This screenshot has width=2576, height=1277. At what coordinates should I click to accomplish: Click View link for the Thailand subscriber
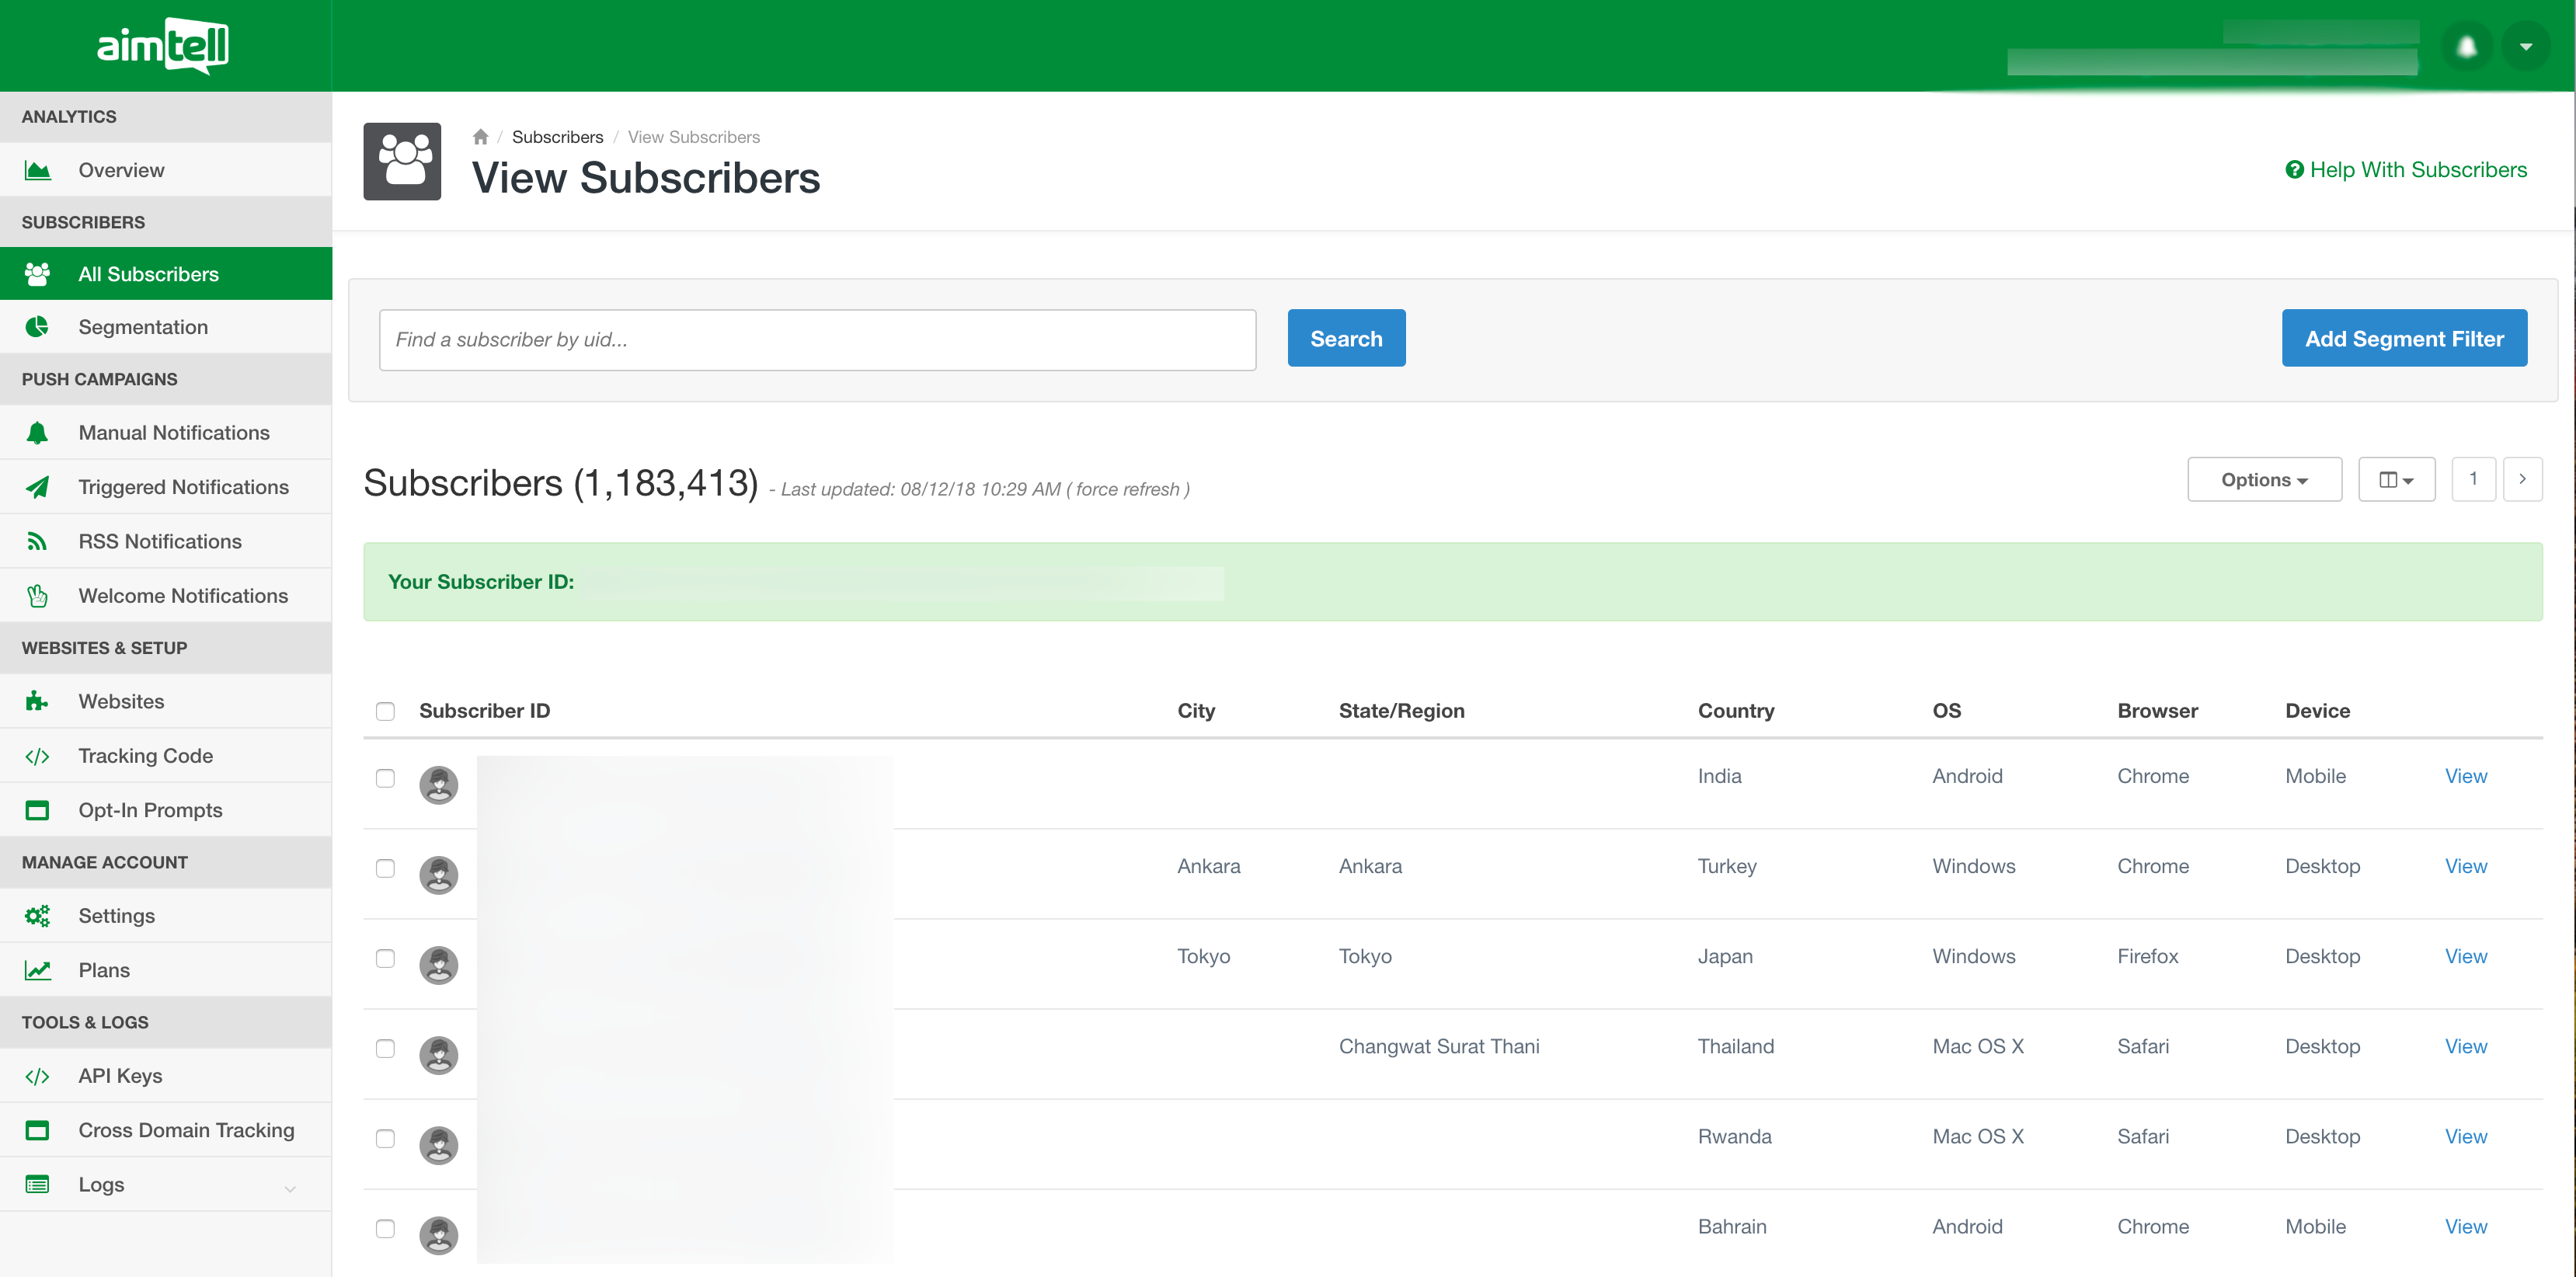coord(2465,1046)
